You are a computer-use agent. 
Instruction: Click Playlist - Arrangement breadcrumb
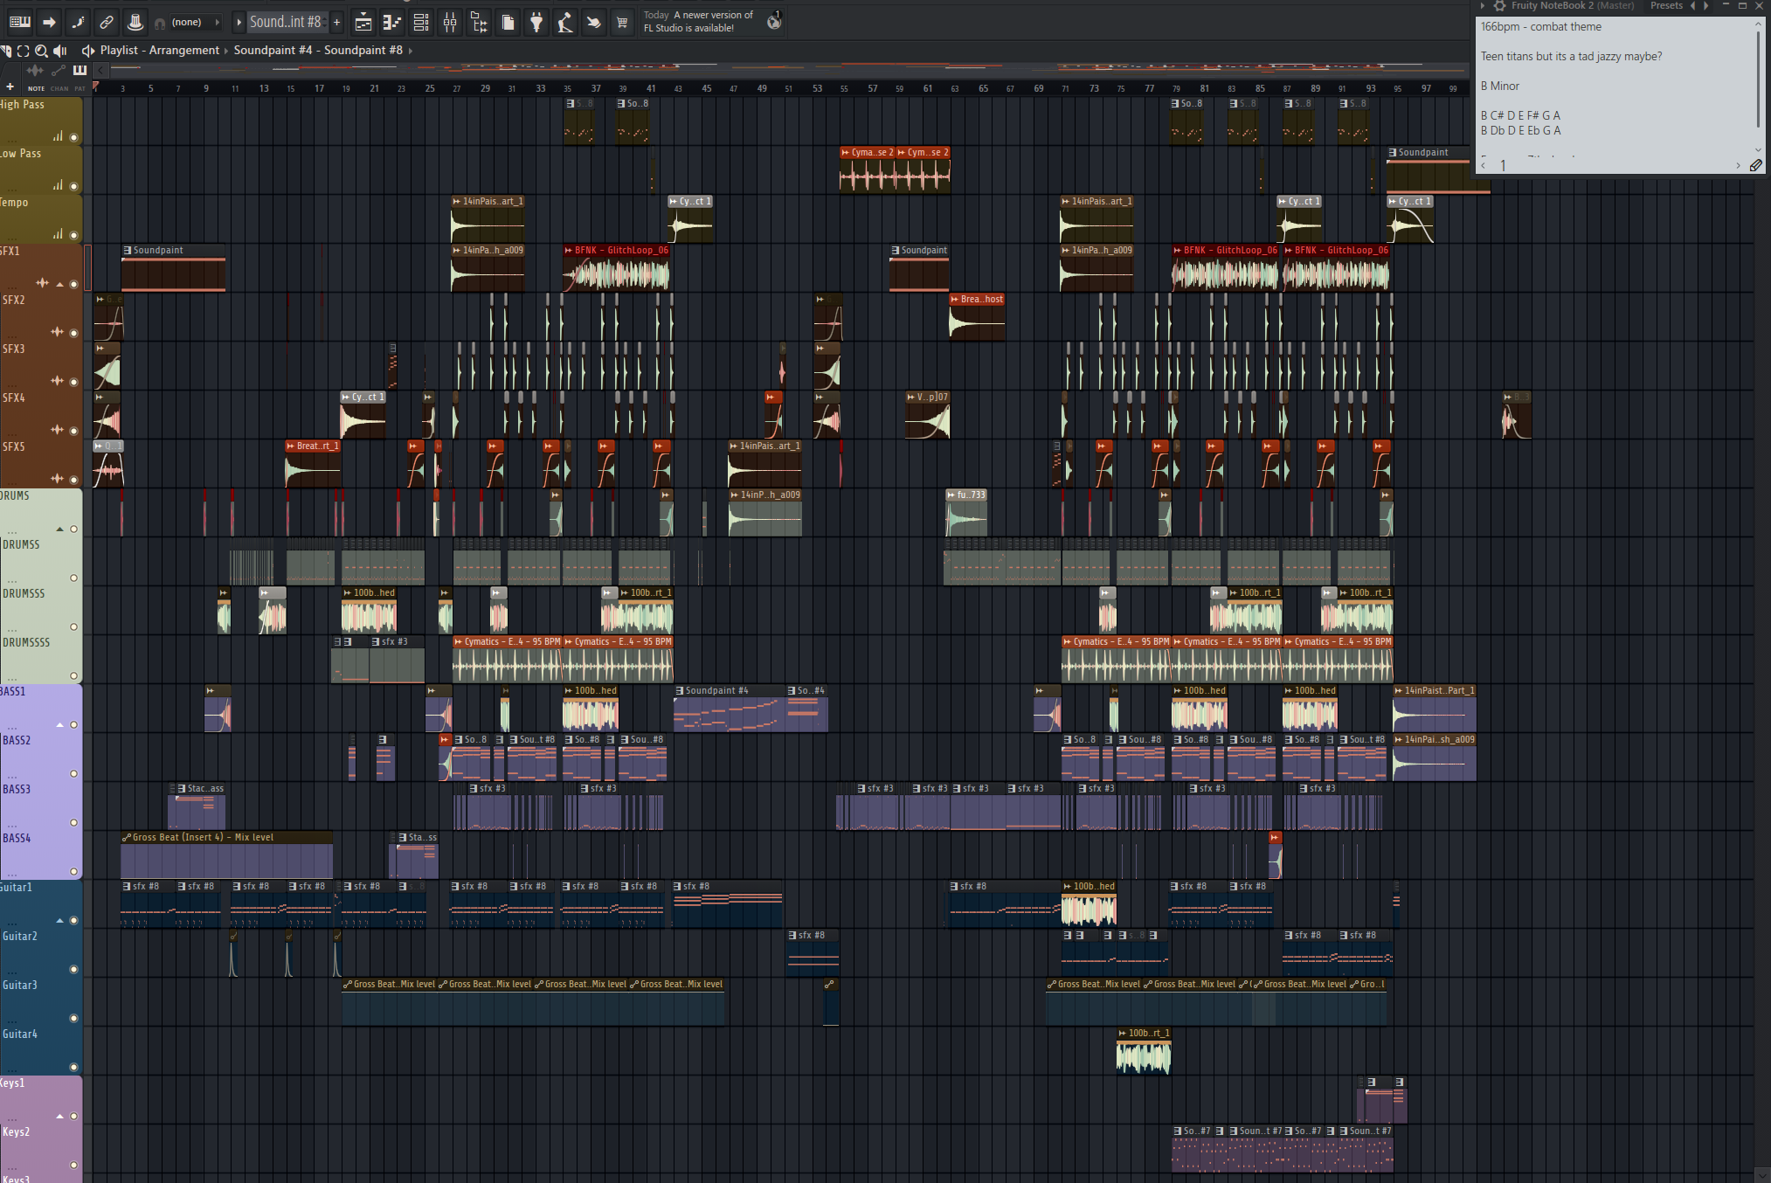tap(159, 50)
